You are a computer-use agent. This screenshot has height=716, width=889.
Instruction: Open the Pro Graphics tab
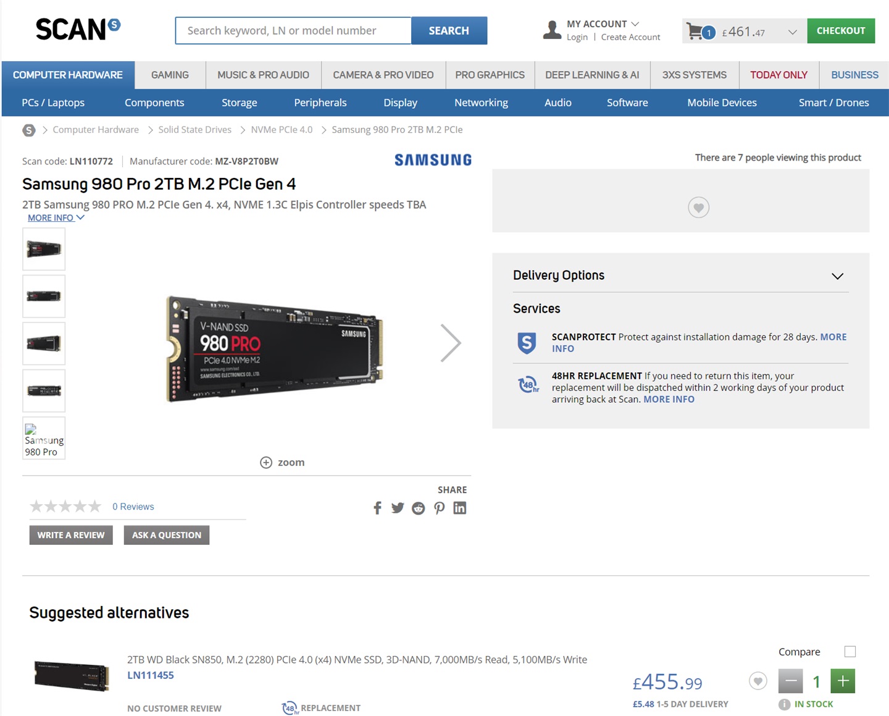click(x=490, y=75)
